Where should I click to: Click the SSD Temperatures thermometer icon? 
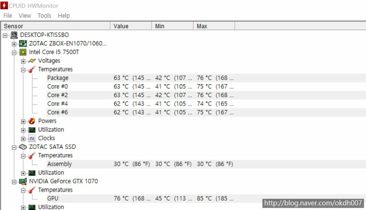coord(32,156)
